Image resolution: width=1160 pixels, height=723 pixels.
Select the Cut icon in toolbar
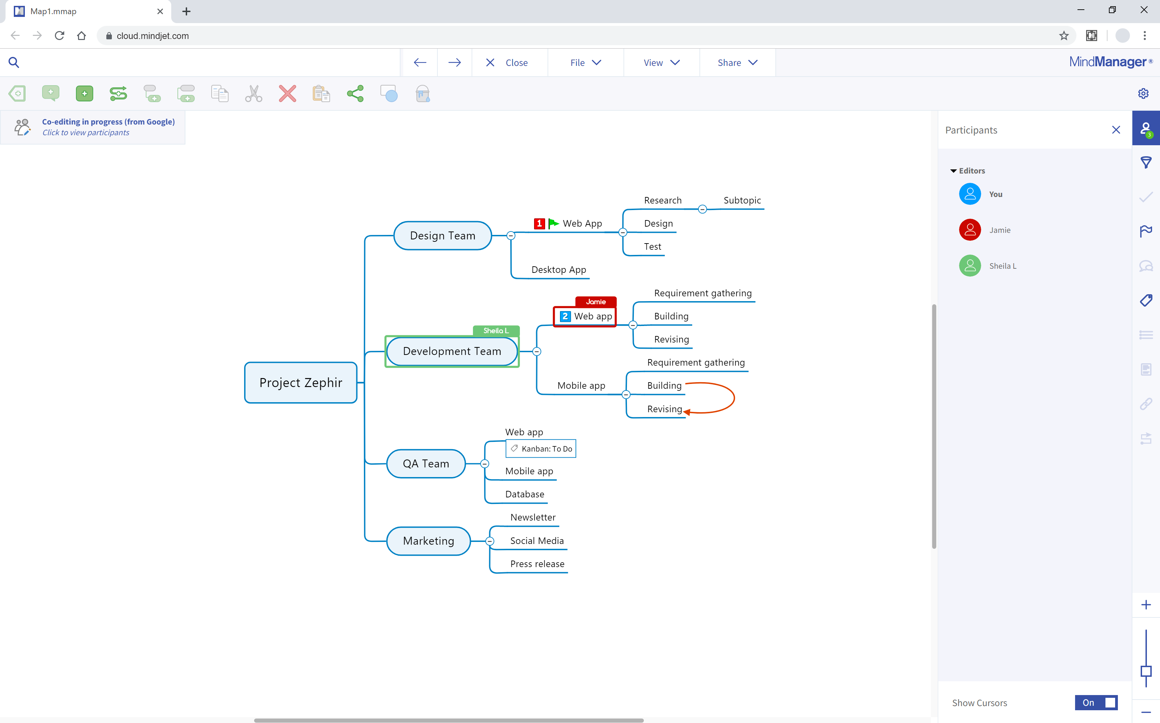click(x=254, y=93)
